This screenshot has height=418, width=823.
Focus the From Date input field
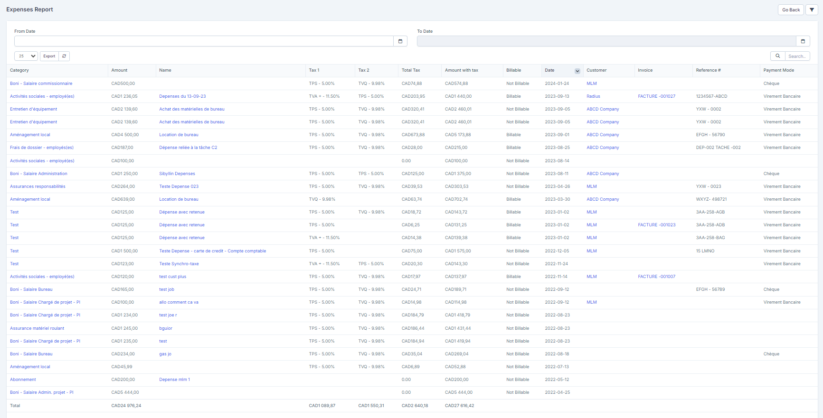204,41
